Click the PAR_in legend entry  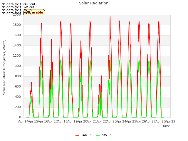pos(83,135)
